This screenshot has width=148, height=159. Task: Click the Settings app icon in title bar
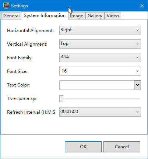[6, 6]
